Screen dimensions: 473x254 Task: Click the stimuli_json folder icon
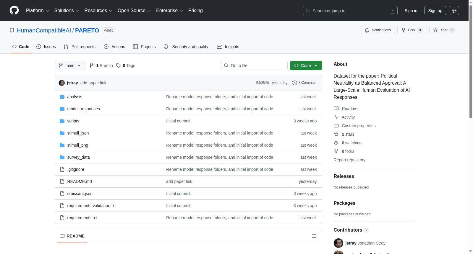pos(62,133)
